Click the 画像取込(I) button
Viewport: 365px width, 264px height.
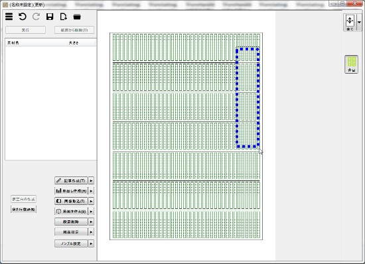71,201
